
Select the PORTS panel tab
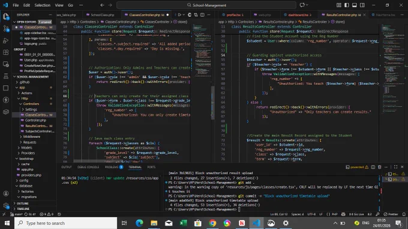[x=151, y=167]
